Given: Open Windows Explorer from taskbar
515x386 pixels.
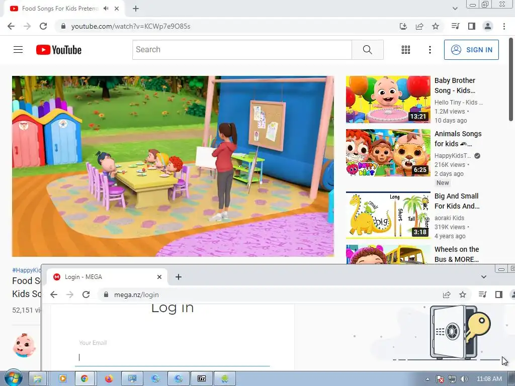Looking at the screenshot, I should [x=38, y=379].
